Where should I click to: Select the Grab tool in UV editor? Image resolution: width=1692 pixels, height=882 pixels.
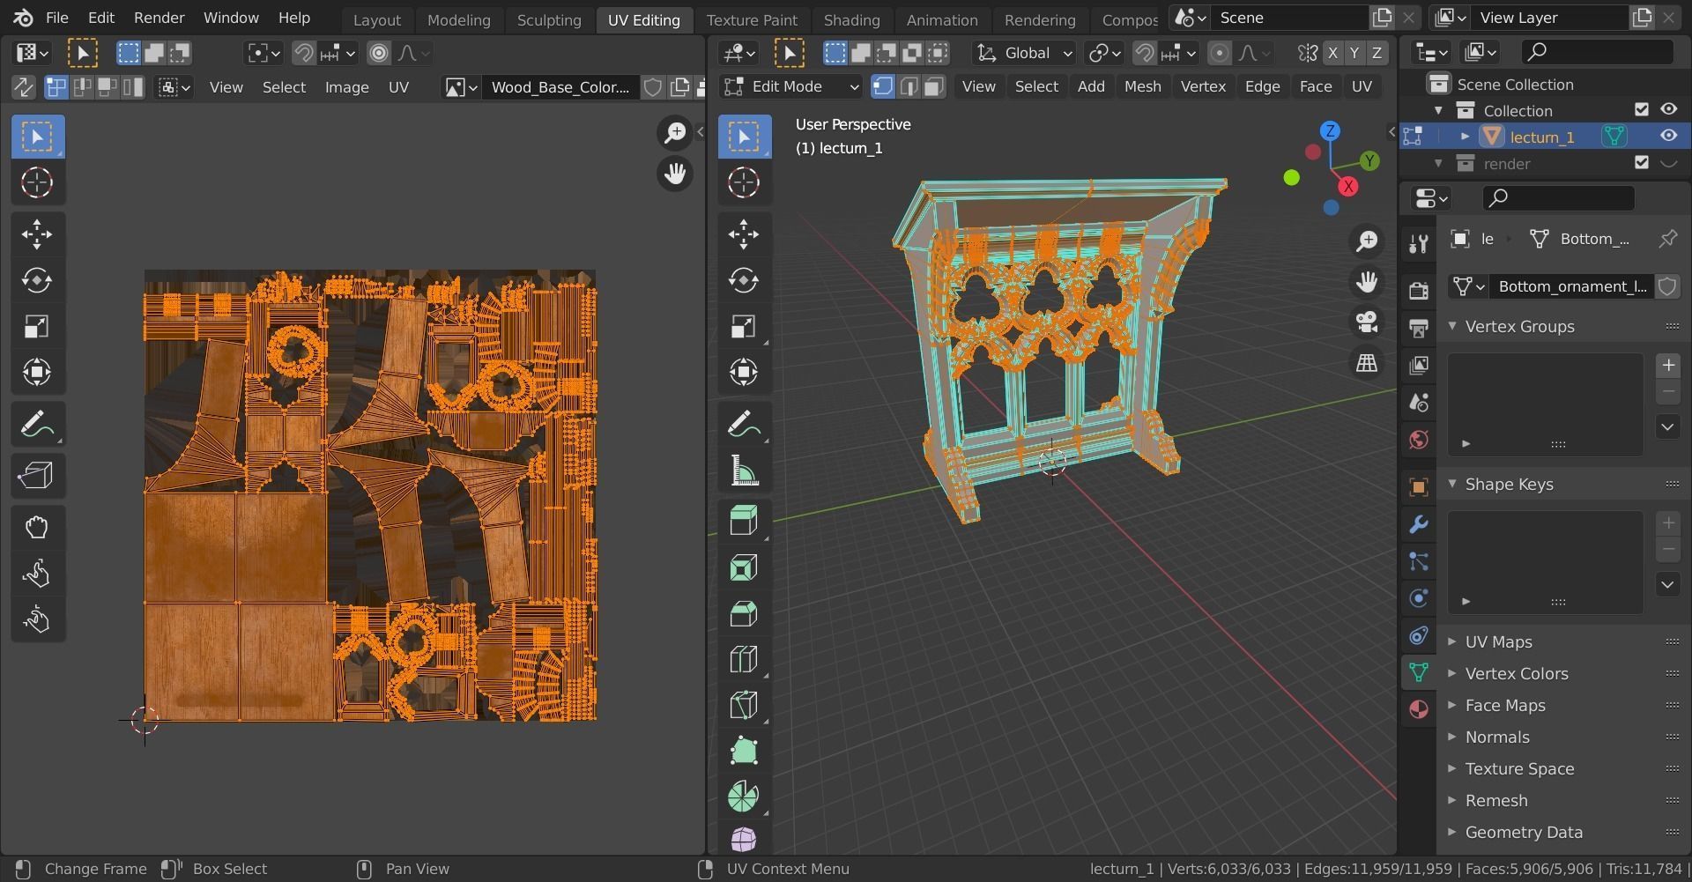point(37,528)
